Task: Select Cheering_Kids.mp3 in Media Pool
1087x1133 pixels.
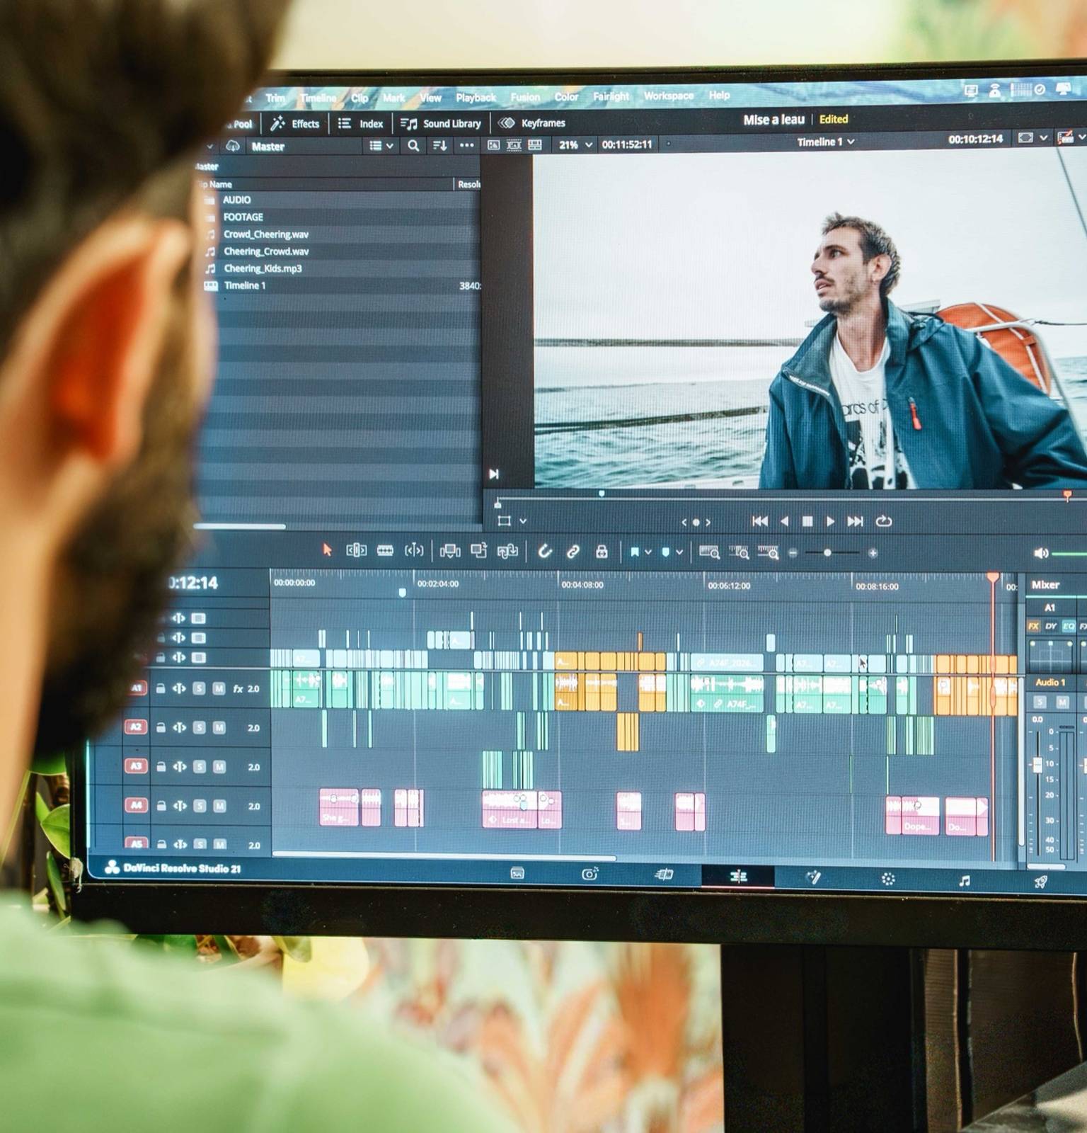Action: click(x=263, y=268)
